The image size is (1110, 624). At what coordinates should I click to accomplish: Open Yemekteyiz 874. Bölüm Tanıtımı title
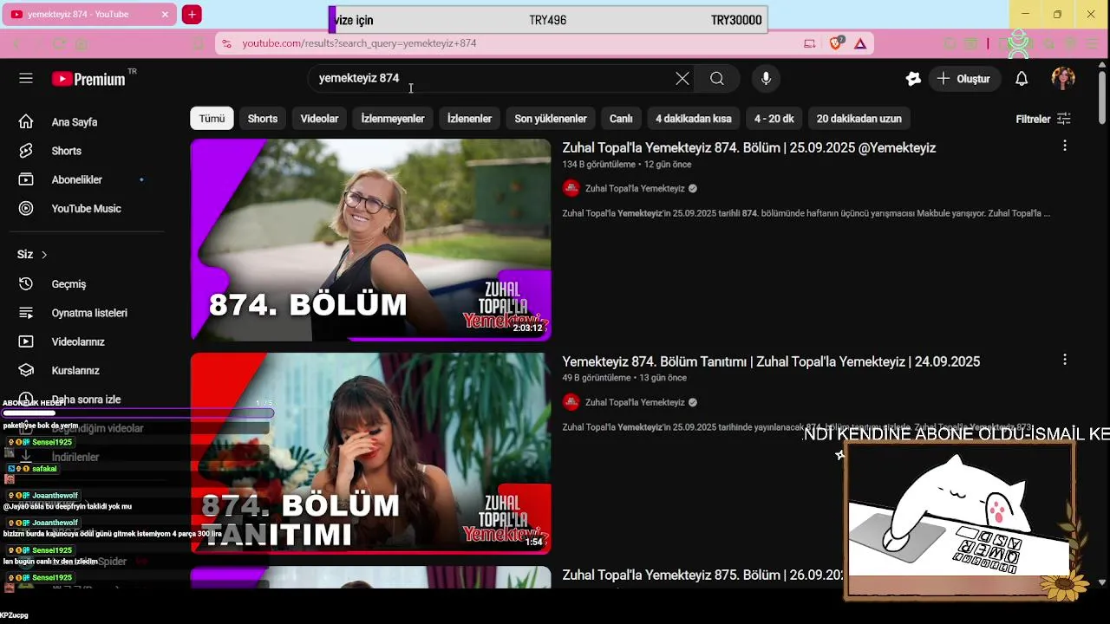(771, 362)
